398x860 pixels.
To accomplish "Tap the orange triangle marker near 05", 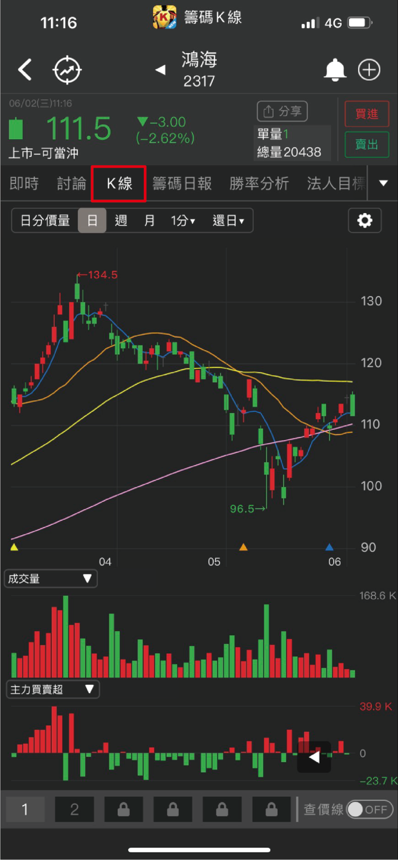I will pyautogui.click(x=243, y=547).
